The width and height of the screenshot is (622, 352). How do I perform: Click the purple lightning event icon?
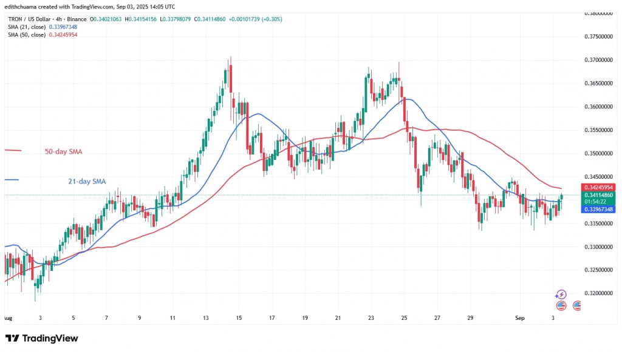pyautogui.click(x=561, y=294)
